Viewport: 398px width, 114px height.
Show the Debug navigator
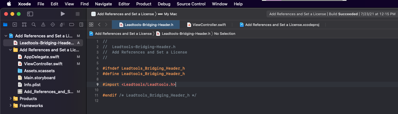click(62, 24)
